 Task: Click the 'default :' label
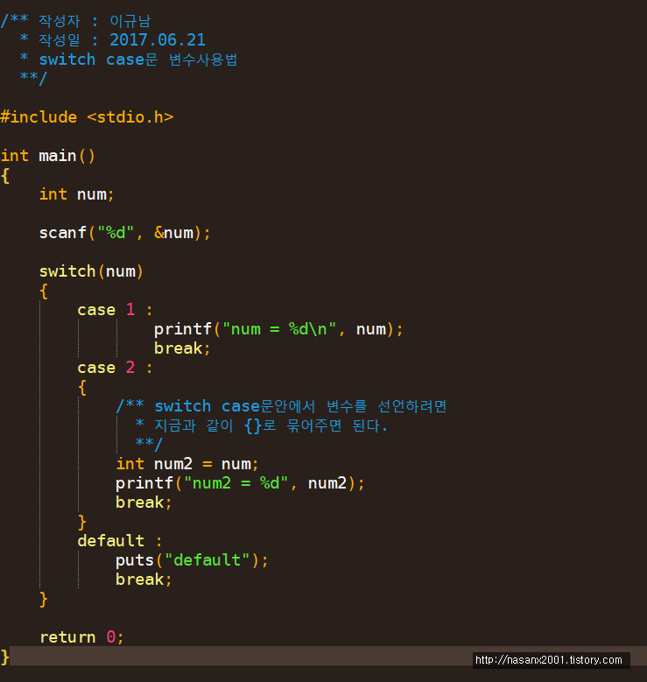[120, 541]
